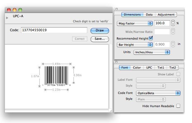Image resolution: width=192 pixels, height=123 pixels.
Task: Select the Font tab
Action: tap(124, 68)
